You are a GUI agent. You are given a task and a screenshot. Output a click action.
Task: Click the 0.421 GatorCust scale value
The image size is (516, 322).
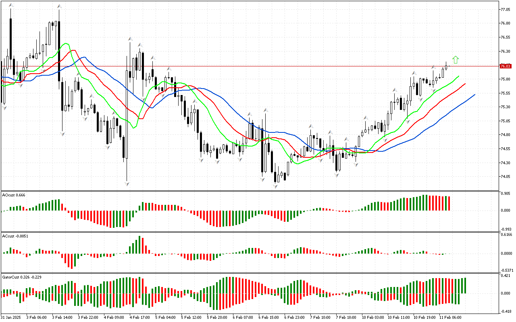pos(505,276)
